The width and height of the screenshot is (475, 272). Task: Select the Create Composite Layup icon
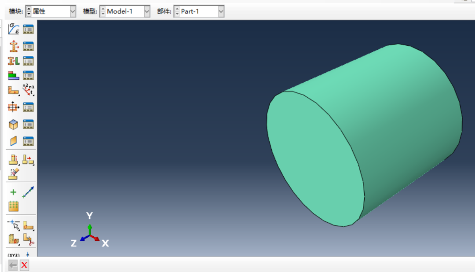(14, 76)
